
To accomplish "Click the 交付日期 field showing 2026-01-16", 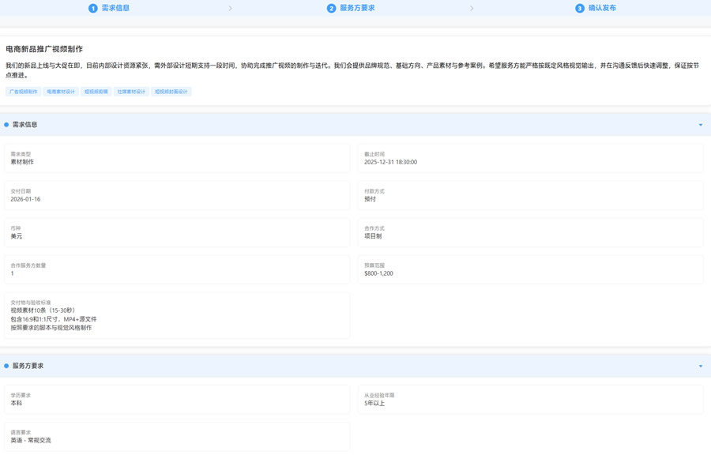I will (177, 195).
